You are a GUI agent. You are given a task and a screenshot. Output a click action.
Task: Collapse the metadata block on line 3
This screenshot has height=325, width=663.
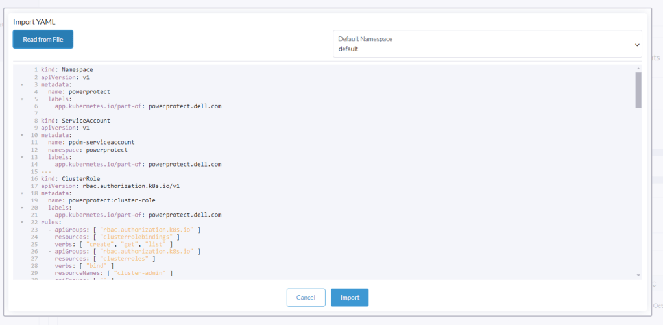pos(22,84)
